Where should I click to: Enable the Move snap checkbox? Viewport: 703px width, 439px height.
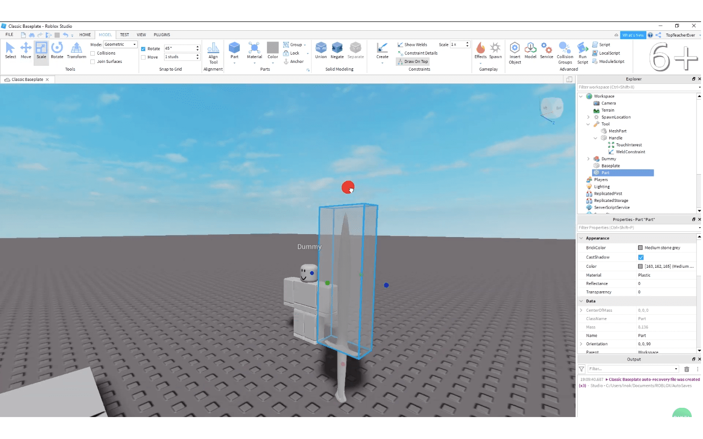143,57
